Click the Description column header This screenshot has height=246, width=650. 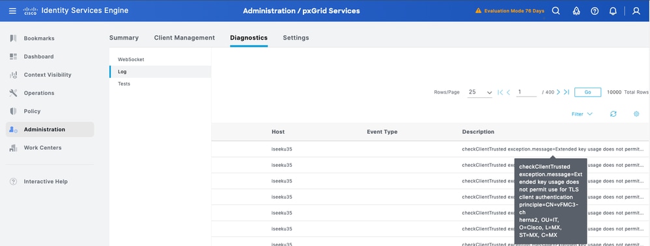[x=478, y=132]
